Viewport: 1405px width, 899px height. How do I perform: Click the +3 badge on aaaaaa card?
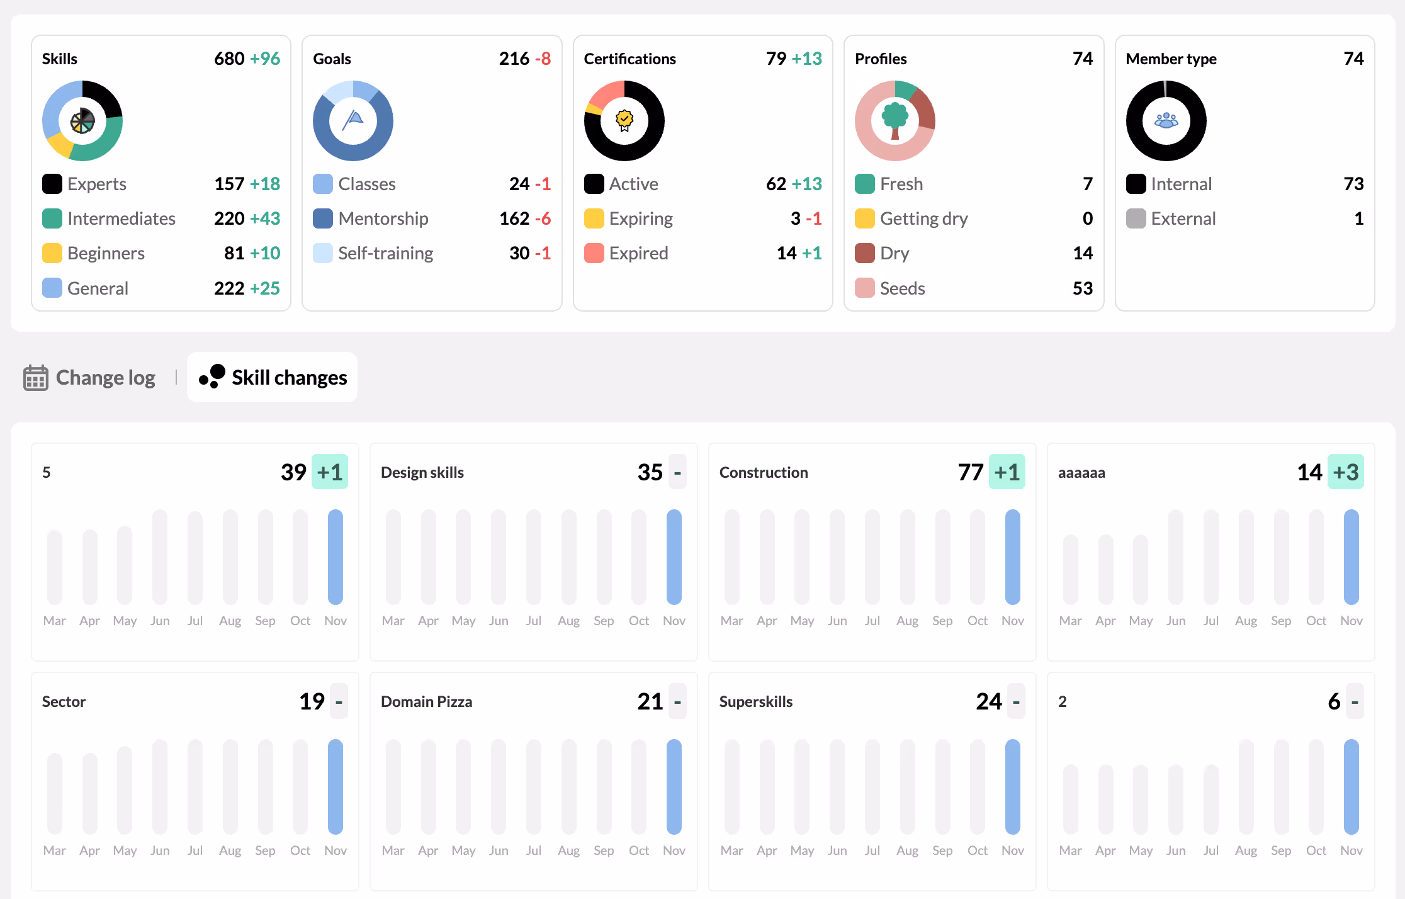[1345, 472]
